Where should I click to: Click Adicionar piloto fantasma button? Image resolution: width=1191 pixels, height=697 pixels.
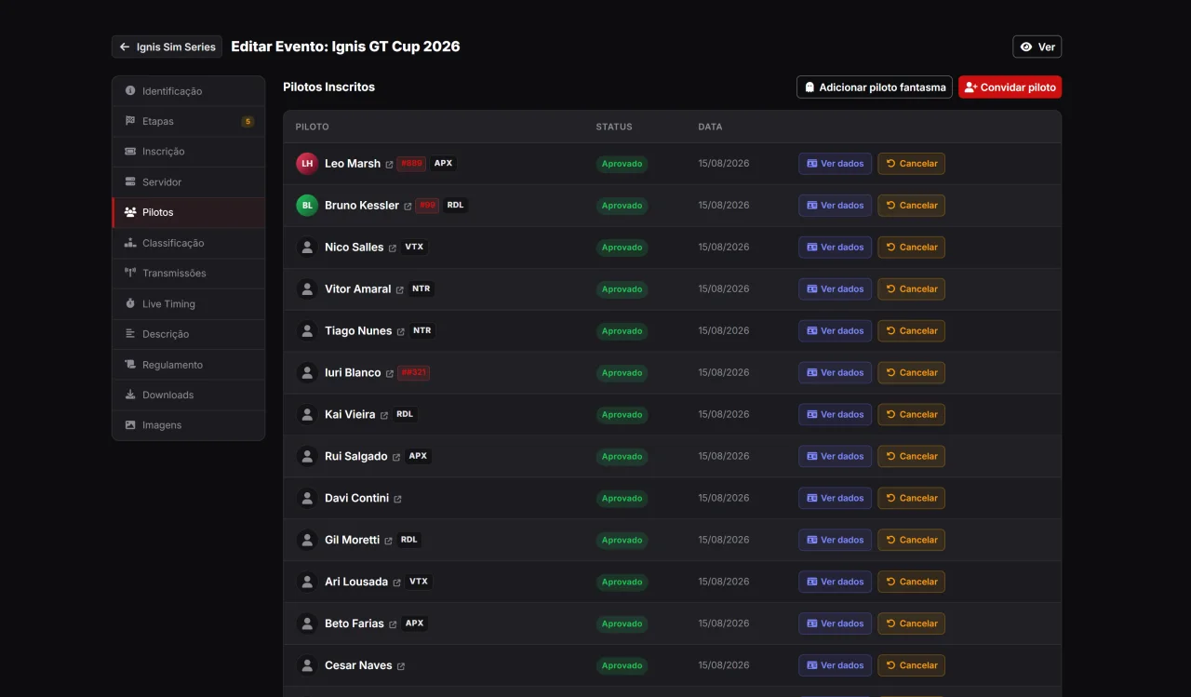875,87
